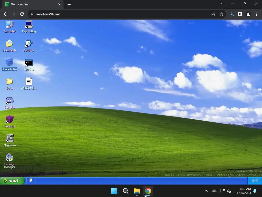This screenshot has width=262, height=197.
Task: View site information lock icon
Action: [x=32, y=14]
